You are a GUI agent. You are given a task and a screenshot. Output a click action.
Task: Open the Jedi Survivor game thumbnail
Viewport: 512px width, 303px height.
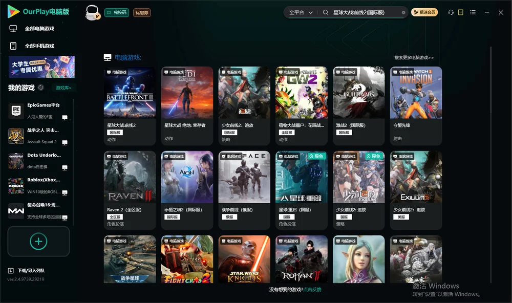[187, 93]
